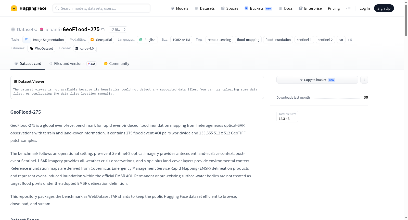Click the Downloads last month value 30
408x220 pixels.
tap(366, 97)
